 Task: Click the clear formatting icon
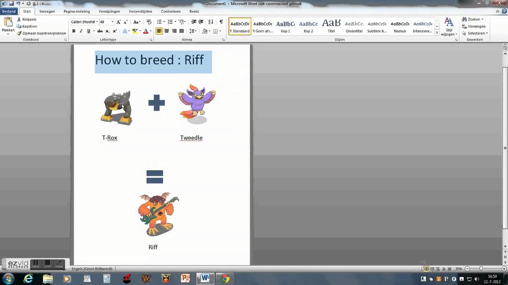149,22
